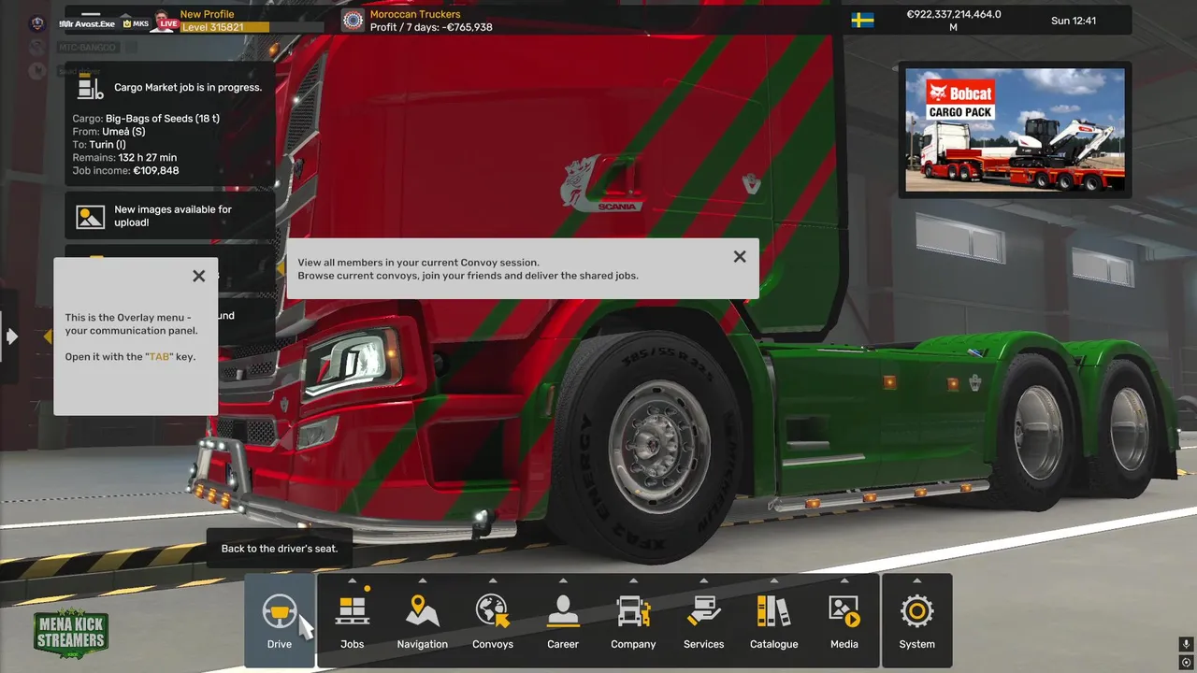This screenshot has width=1197, height=673.
Task: Expand the Catalogue submenu arrow
Action: tap(773, 580)
